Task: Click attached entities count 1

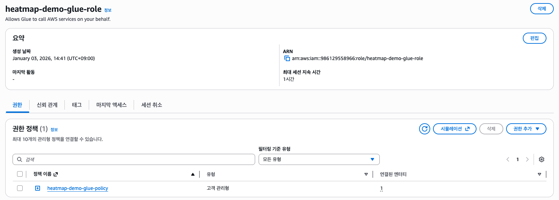Action: click(381, 189)
